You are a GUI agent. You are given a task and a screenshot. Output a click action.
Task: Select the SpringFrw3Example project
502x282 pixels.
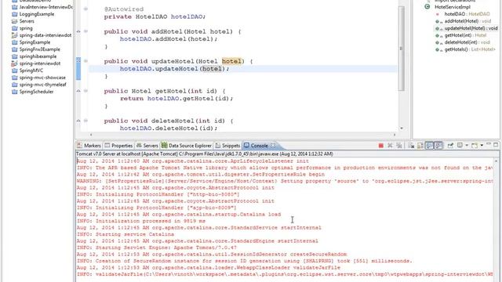[36, 49]
